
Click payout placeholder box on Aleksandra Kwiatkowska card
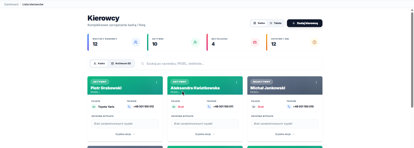pos(205,124)
